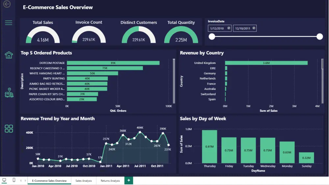Click the Top 5 Ordered Products title
Screen dimensions: 329x185
click(46, 53)
